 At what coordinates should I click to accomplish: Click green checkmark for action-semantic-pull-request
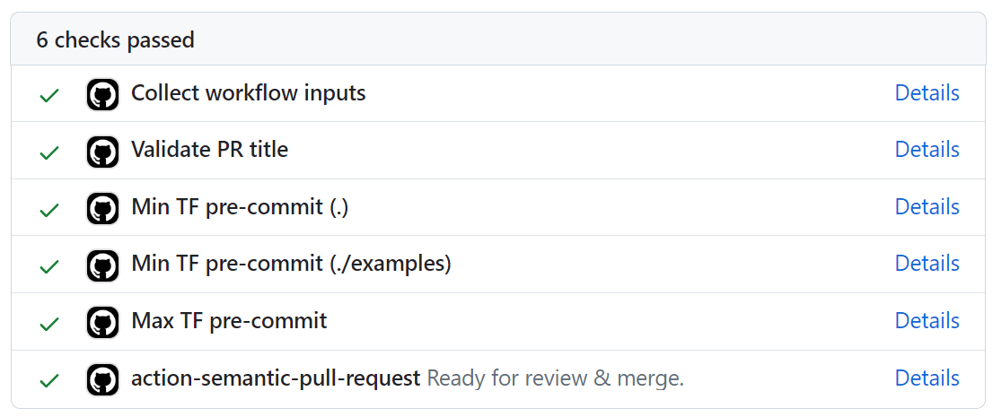[x=49, y=381]
